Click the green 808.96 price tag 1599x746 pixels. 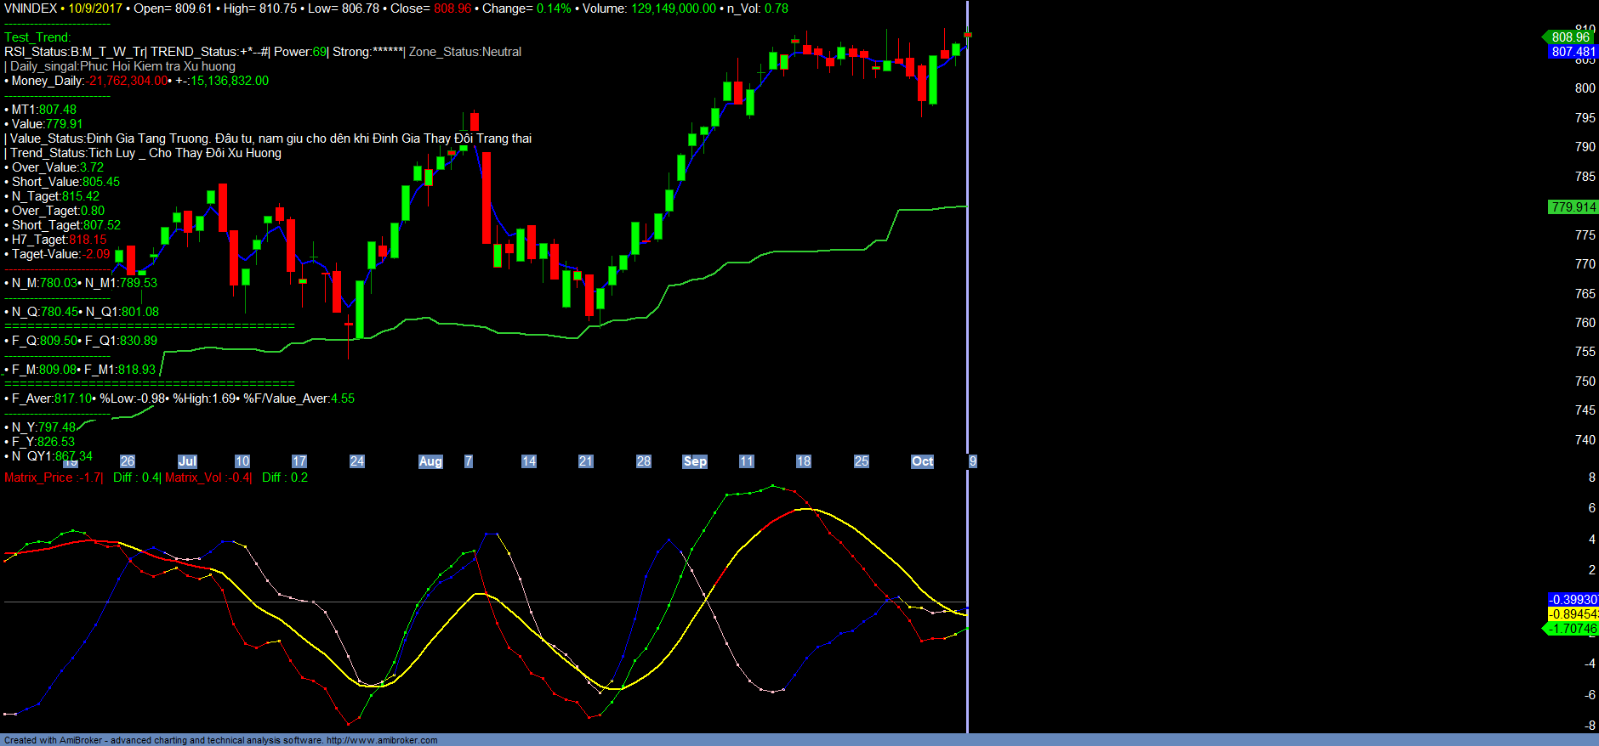tap(1569, 37)
